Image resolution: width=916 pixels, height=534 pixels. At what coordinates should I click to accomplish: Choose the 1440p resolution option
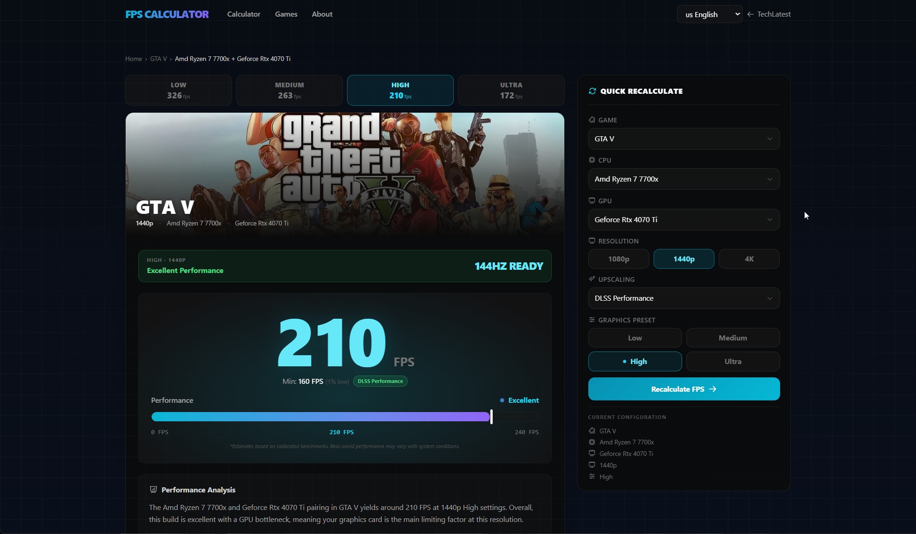pyautogui.click(x=684, y=259)
